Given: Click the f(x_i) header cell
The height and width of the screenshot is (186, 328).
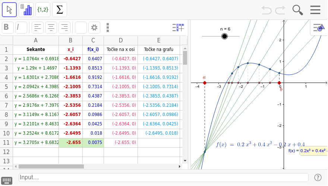Looking at the screenshot, I should pyautogui.click(x=93, y=50).
